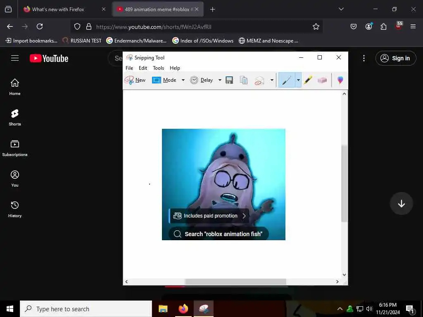Click the YouTube Sign in button
Viewport: 423px width, 317px height.
396,58
